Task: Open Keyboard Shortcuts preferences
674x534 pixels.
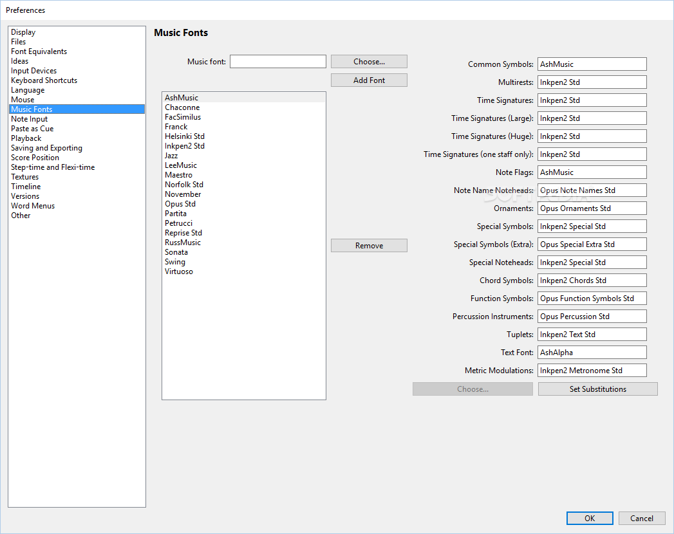Action: pos(77,80)
